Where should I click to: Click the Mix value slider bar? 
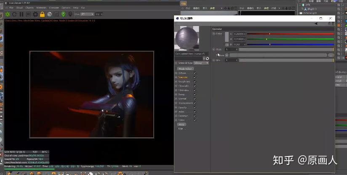coord(286,60)
